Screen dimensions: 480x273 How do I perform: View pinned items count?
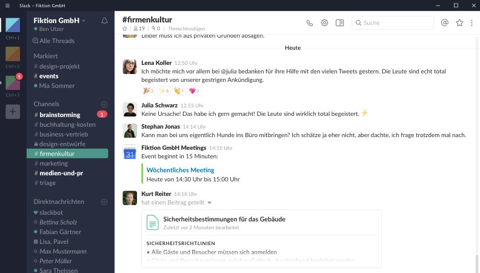tap(156, 29)
